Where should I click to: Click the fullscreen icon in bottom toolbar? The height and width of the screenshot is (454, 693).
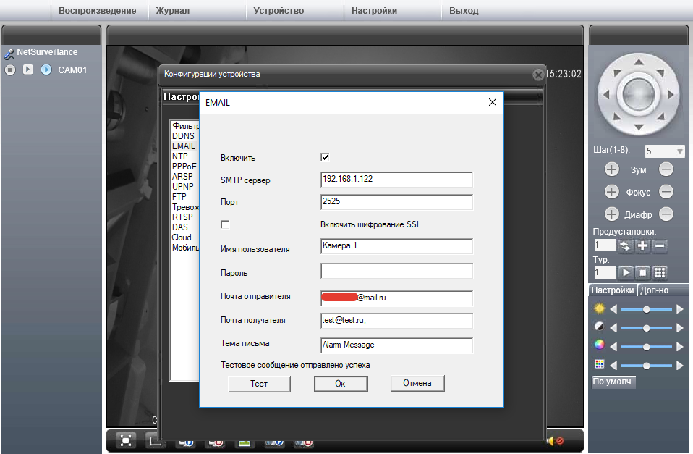pyautogui.click(x=126, y=440)
